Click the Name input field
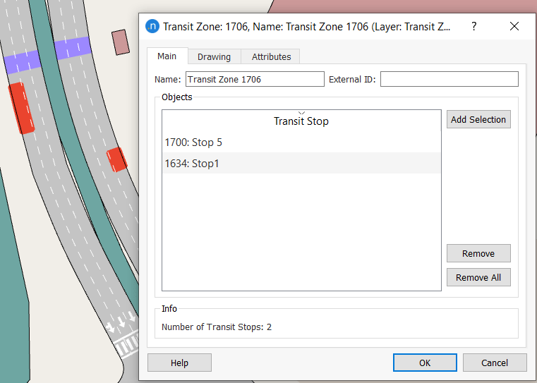This screenshot has width=537, height=383. coord(255,79)
